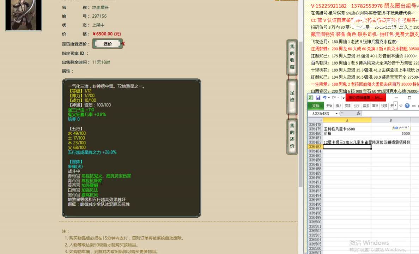The height and width of the screenshot is (254, 419).
Task: Click the status text 上架中
Action: (x=98, y=25)
